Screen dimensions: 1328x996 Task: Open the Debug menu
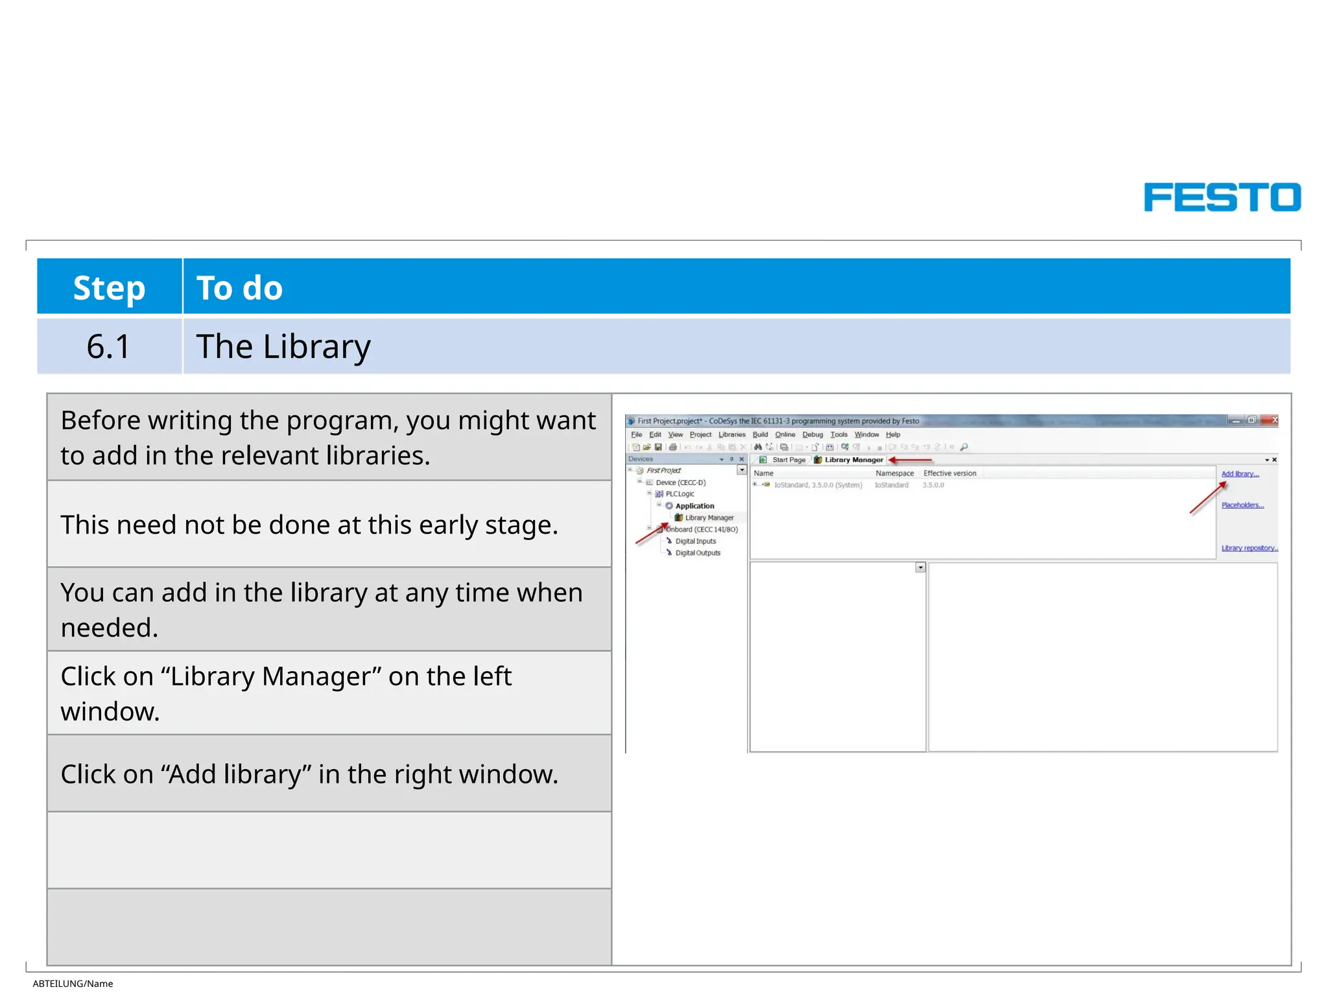(812, 434)
